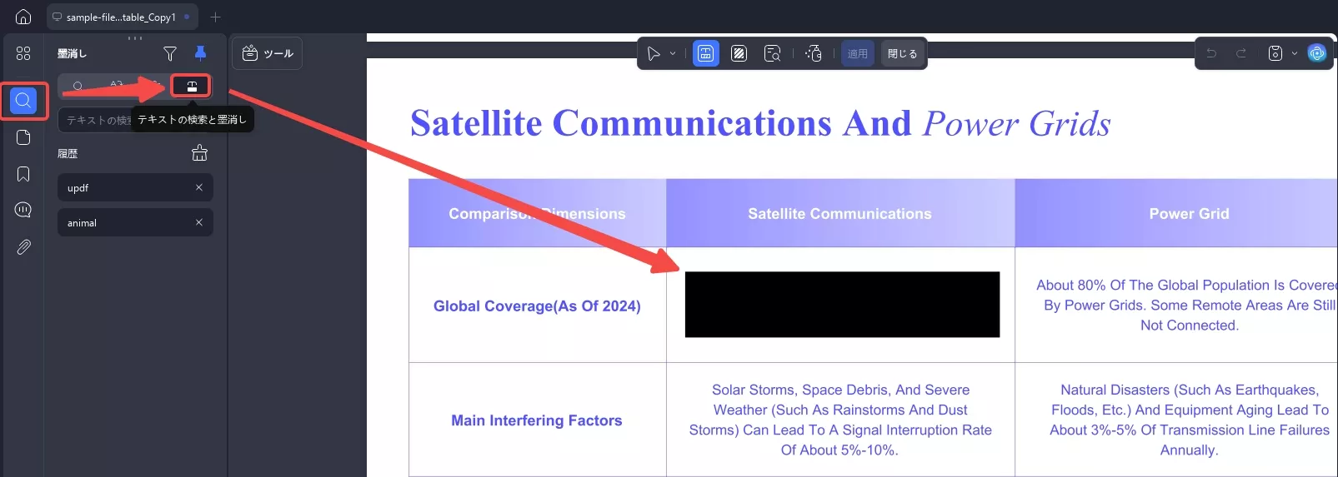Switch to plain text search mode

coord(78,86)
